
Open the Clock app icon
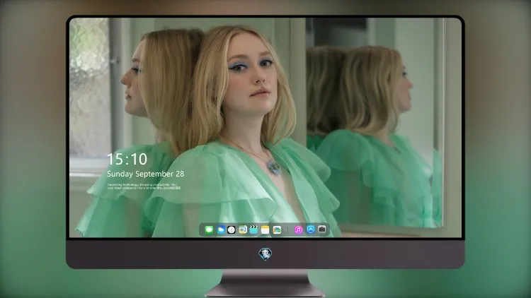pos(232,230)
